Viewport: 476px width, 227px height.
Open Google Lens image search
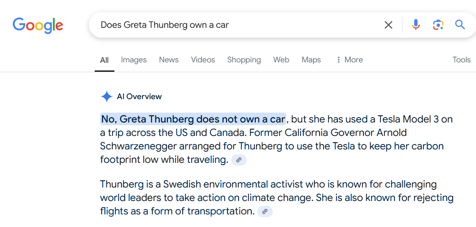coord(438,25)
